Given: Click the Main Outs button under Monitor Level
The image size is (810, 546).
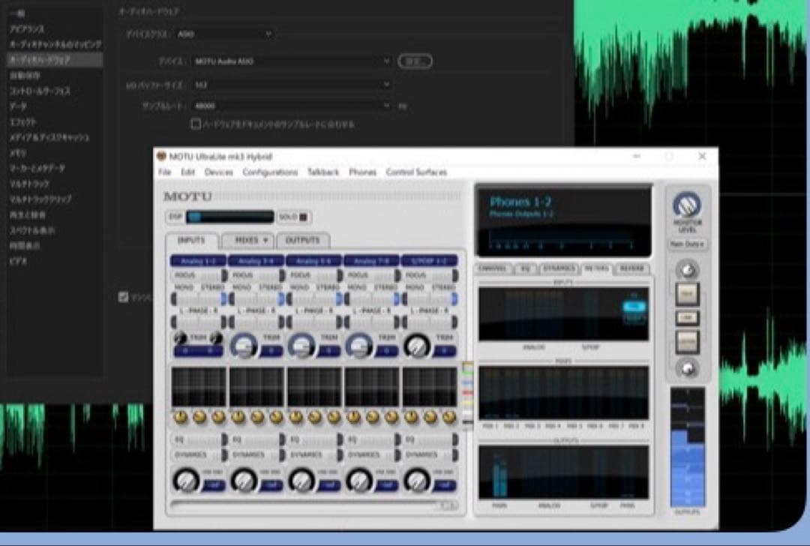Looking at the screenshot, I should [x=687, y=244].
